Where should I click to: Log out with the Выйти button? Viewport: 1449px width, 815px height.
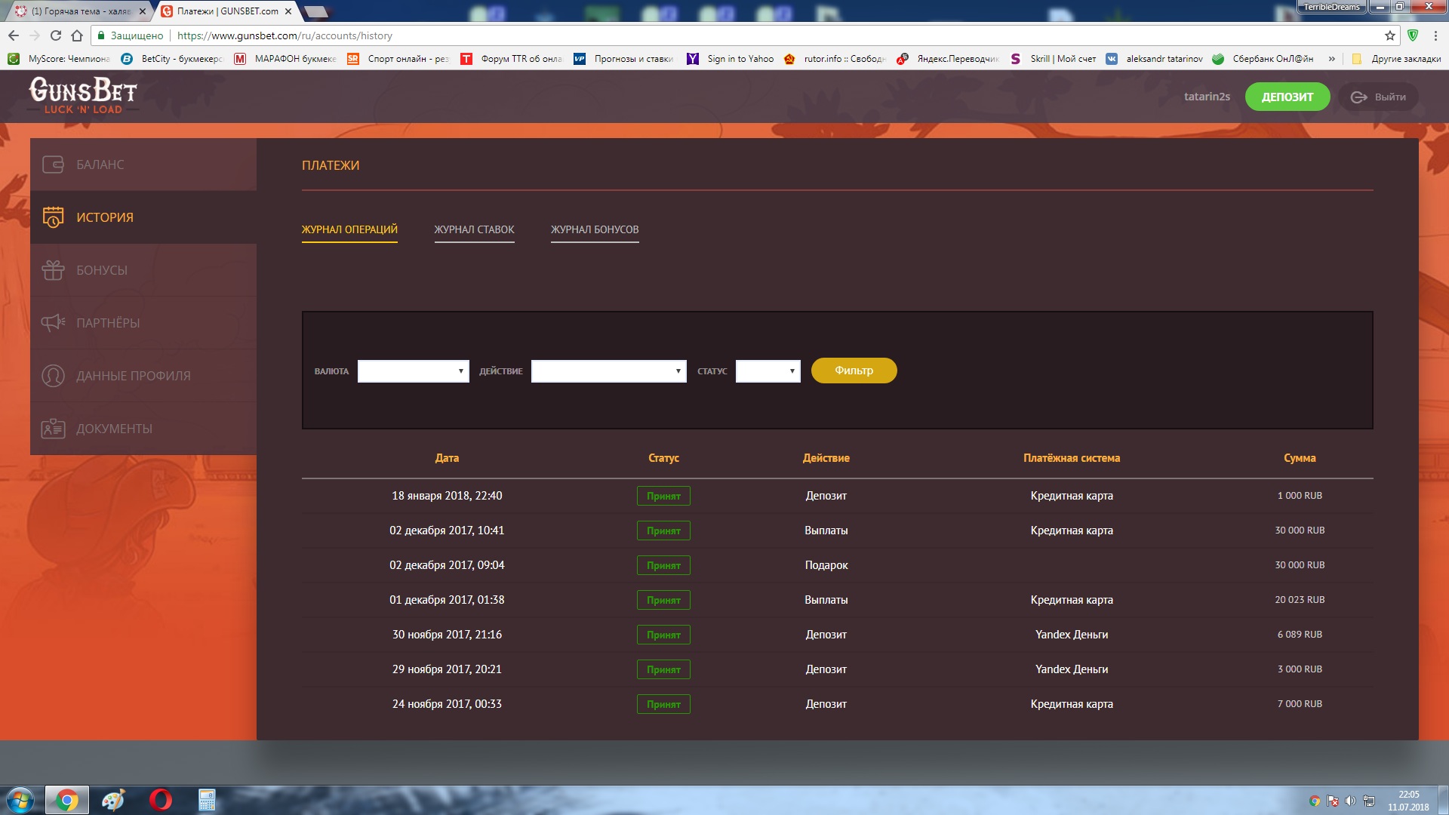[1378, 97]
